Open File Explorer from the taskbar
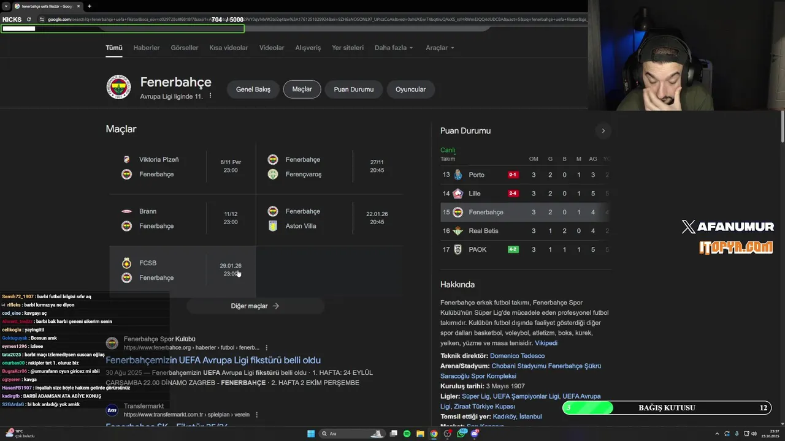 click(x=421, y=434)
